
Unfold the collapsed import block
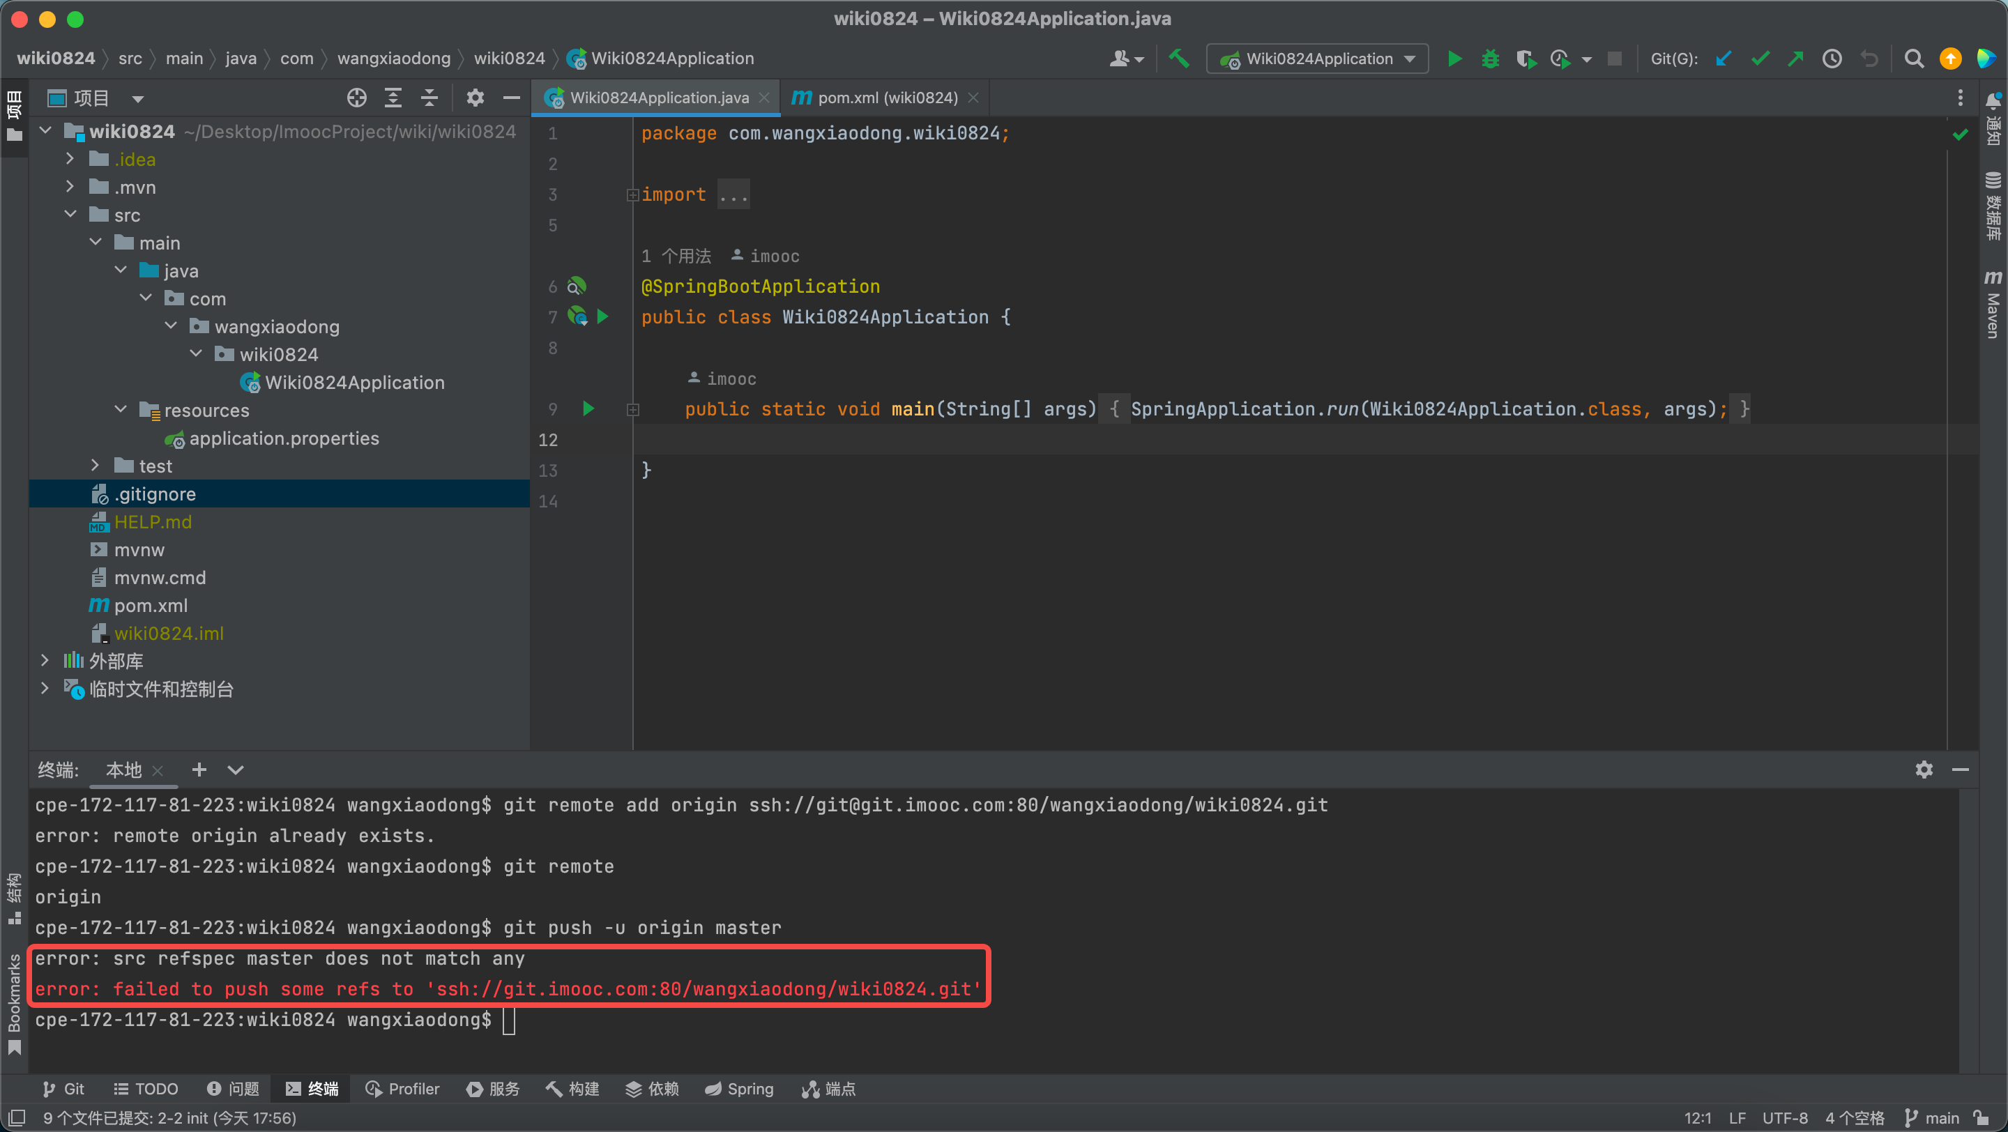(632, 194)
